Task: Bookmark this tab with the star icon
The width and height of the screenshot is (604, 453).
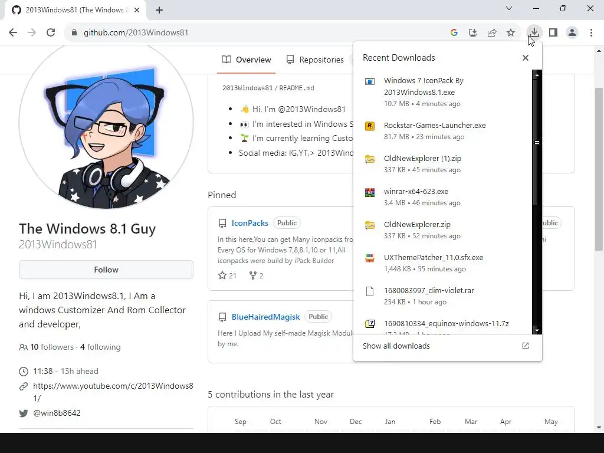Action: [x=511, y=32]
